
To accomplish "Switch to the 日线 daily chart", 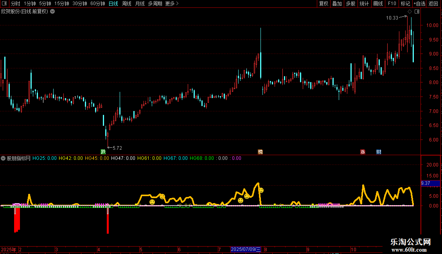I will 113,4.
